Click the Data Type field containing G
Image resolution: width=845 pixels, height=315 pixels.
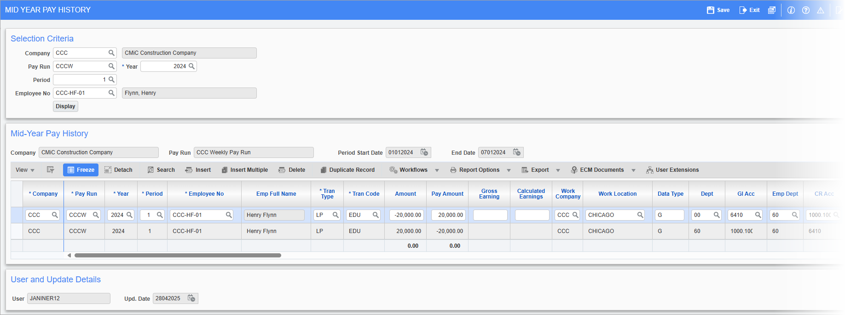(670, 215)
